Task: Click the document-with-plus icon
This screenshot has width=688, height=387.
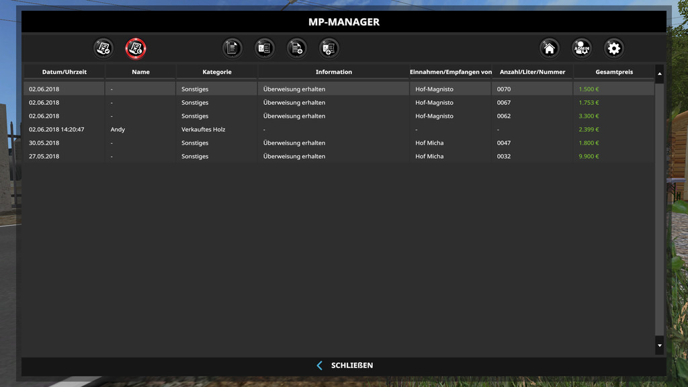Action: pyautogui.click(x=297, y=48)
